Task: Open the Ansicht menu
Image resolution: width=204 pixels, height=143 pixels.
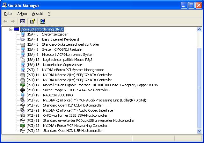Action: [x=38, y=14]
